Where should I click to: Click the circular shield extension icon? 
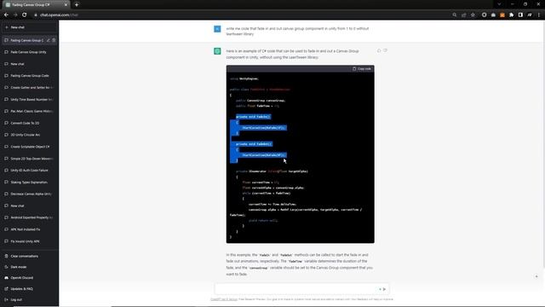[x=485, y=15]
